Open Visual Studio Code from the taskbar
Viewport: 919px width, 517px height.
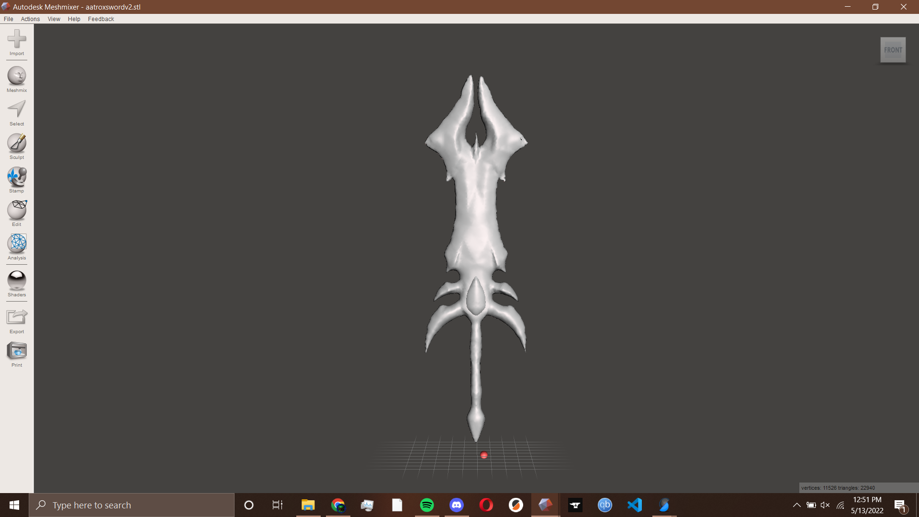coord(635,505)
